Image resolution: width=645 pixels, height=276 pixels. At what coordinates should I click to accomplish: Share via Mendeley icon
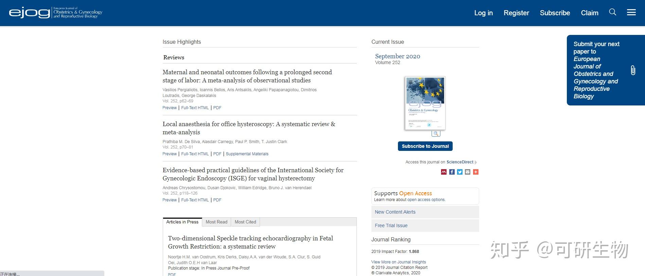click(444, 172)
